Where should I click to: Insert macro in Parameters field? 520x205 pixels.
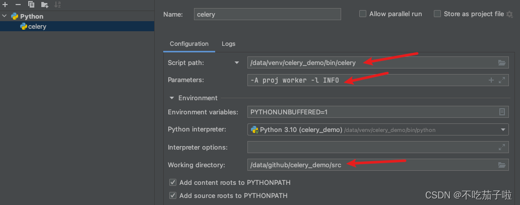tap(491, 80)
